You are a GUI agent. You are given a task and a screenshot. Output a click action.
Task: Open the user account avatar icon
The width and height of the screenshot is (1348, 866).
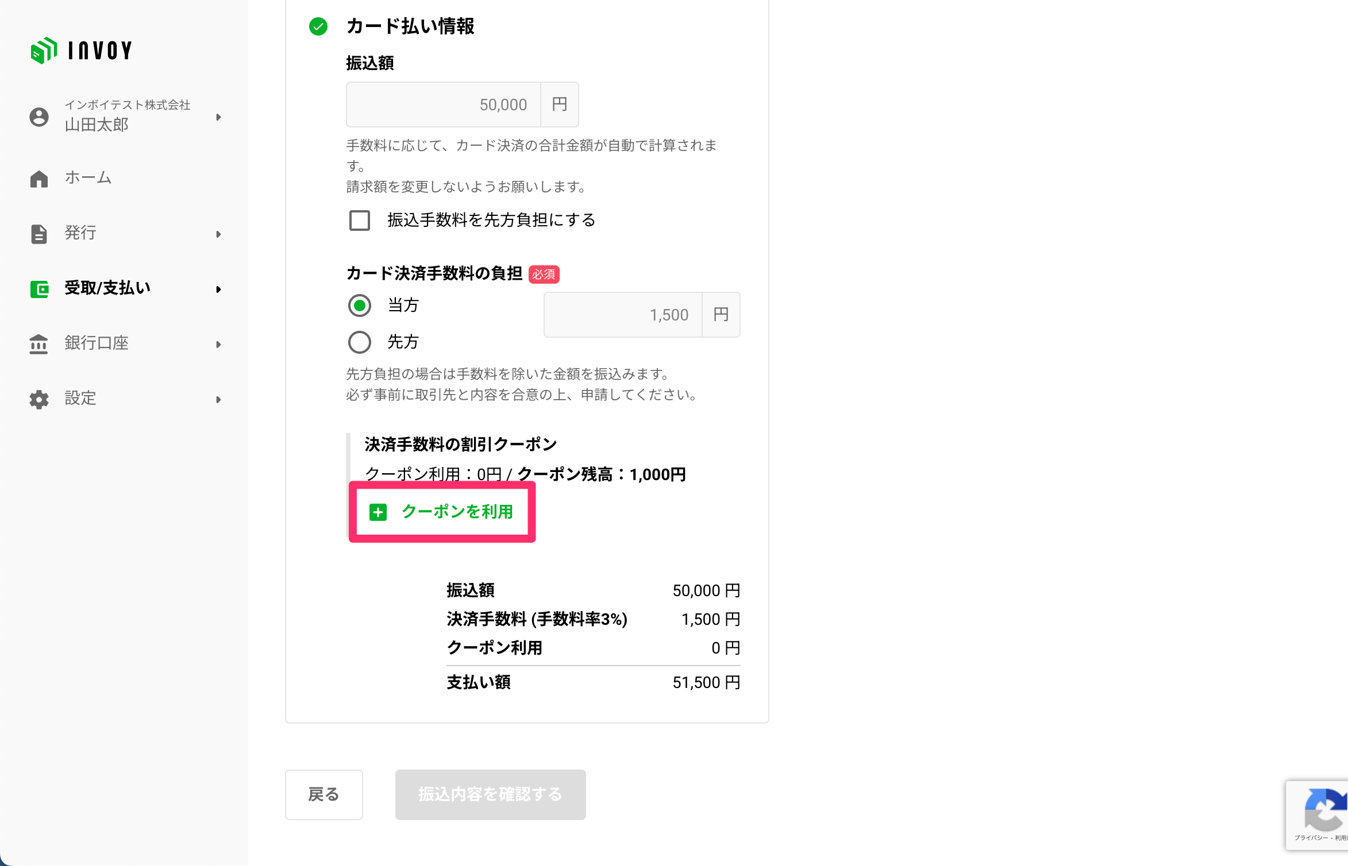click(x=39, y=117)
